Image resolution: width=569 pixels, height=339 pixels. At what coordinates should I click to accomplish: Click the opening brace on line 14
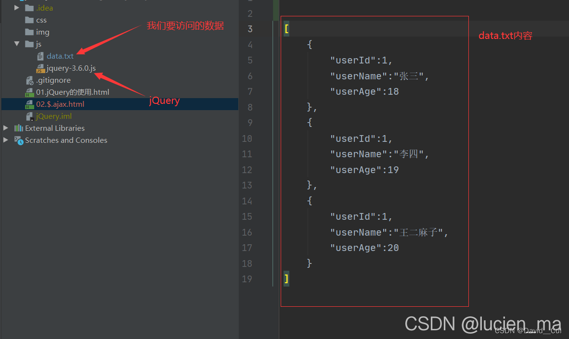tap(310, 201)
